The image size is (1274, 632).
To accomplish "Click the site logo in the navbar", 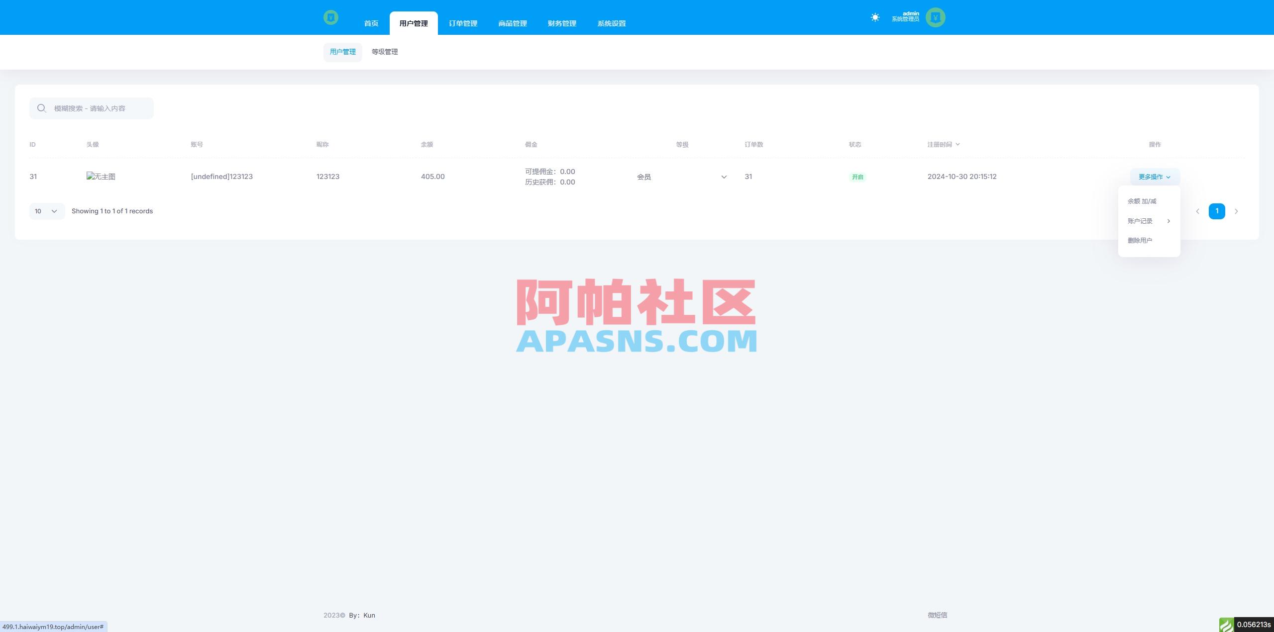I will point(331,17).
